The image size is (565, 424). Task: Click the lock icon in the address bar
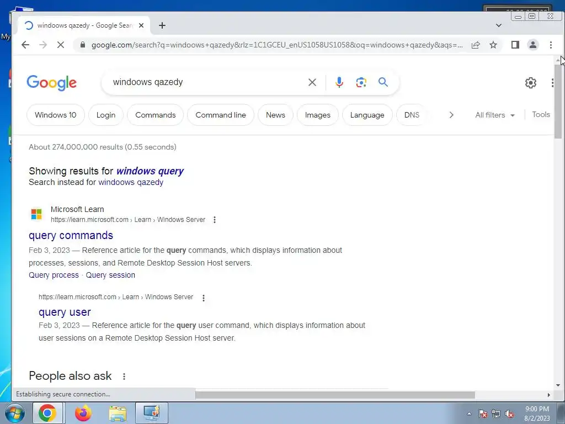[83, 45]
